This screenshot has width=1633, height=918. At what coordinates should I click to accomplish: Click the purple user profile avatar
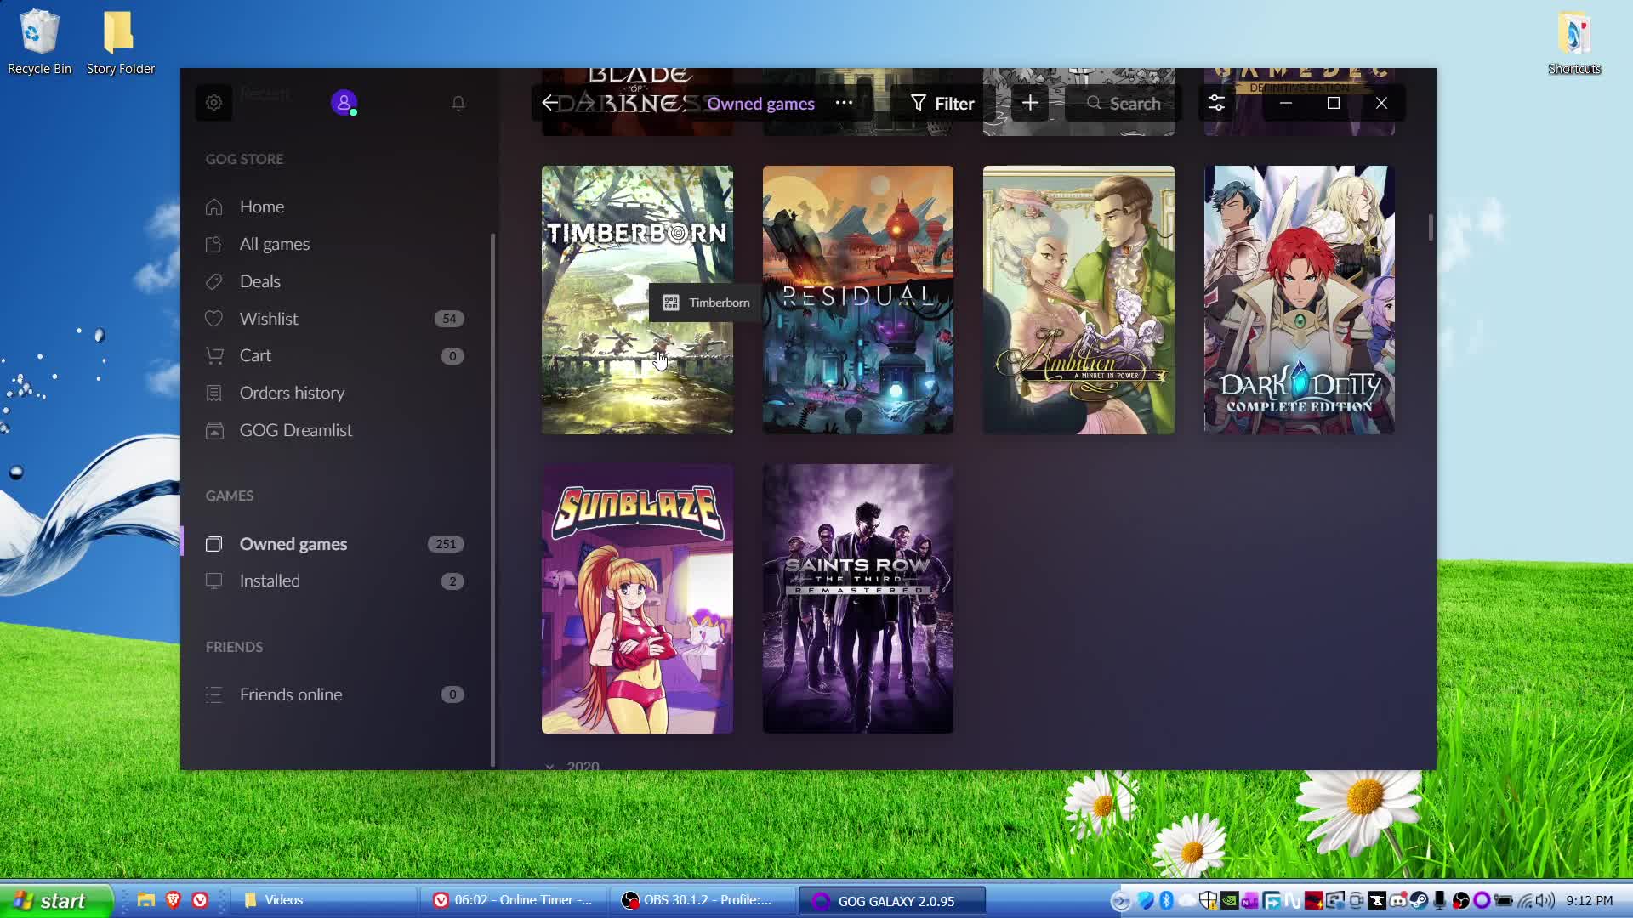tap(344, 103)
